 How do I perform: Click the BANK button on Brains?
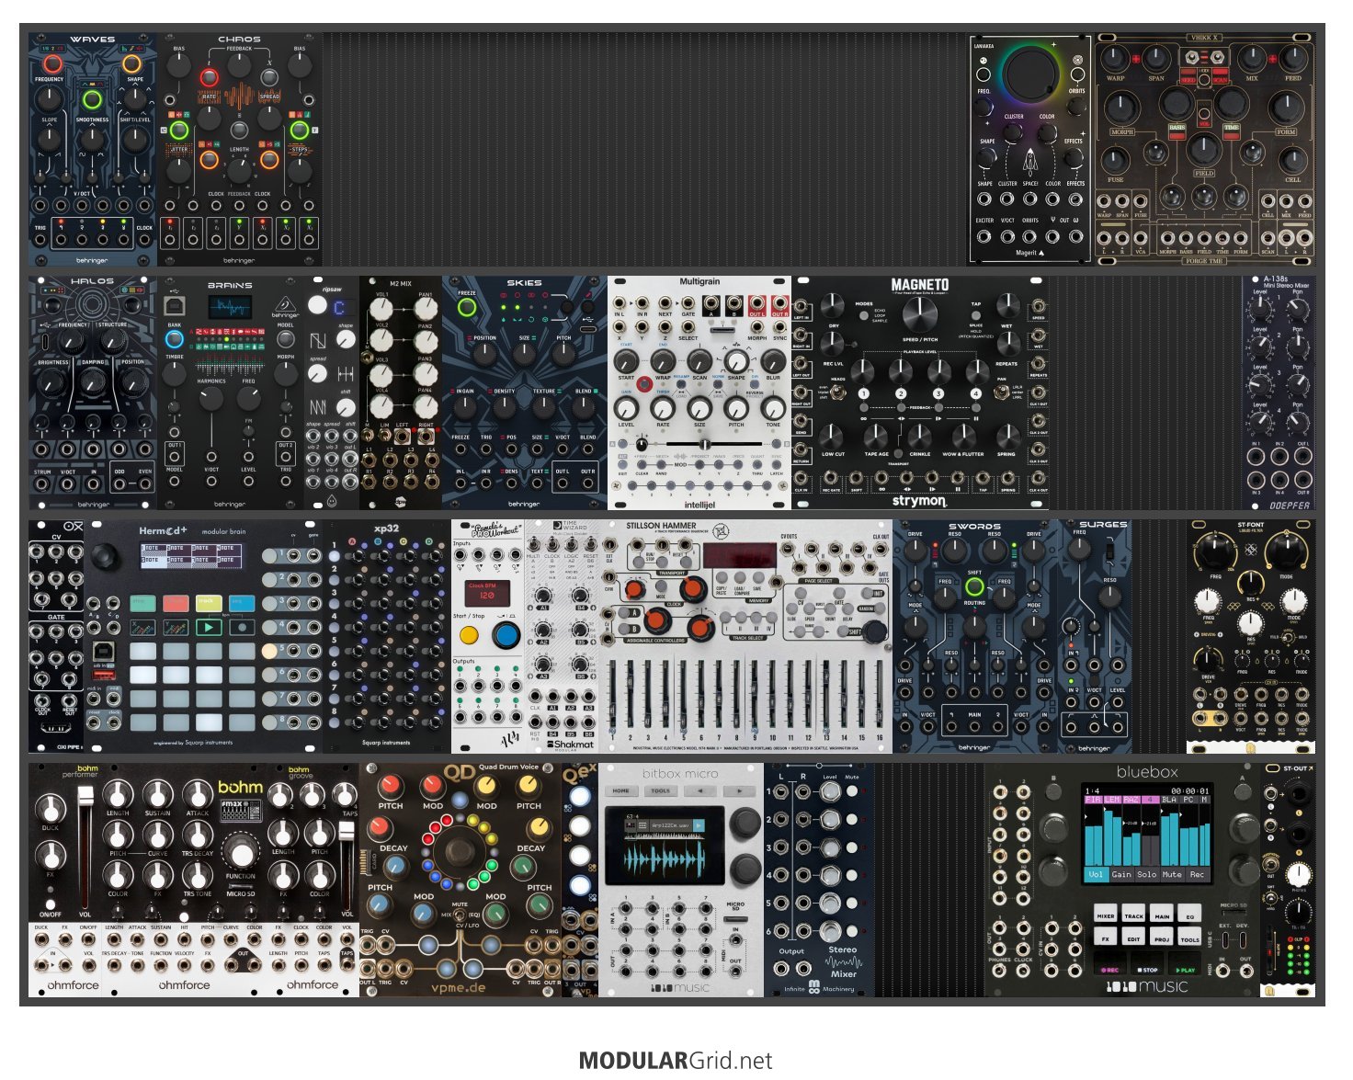[175, 340]
